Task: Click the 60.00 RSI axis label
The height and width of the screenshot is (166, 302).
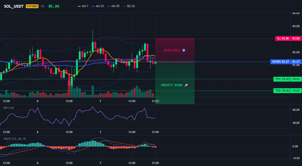Action: (296, 110)
